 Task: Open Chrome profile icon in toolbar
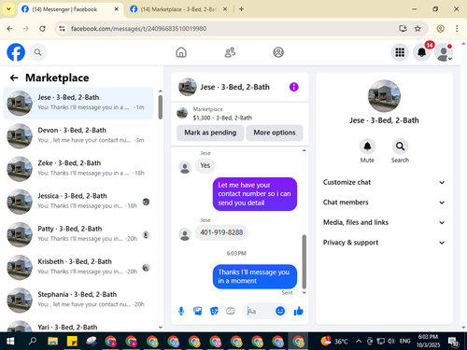coord(440,29)
